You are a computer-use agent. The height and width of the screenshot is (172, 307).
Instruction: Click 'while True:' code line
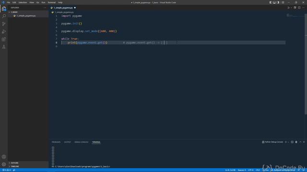point(70,39)
